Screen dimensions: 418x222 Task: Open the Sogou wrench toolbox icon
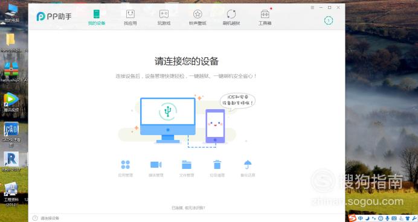[414, 218]
